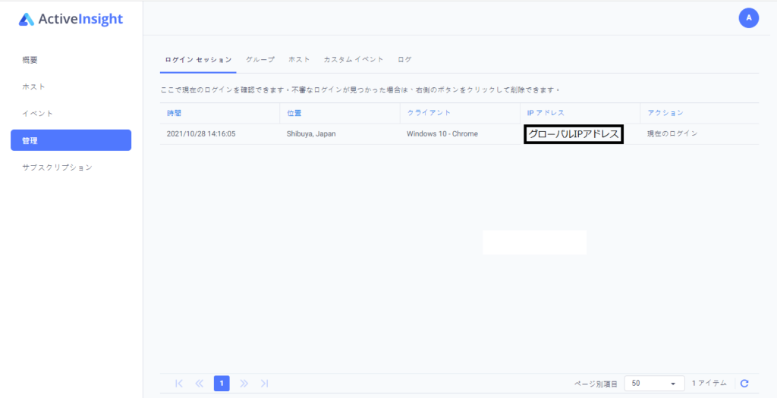Click the ActiveInsight logo
Viewport: 777px width, 398px height.
[71, 19]
